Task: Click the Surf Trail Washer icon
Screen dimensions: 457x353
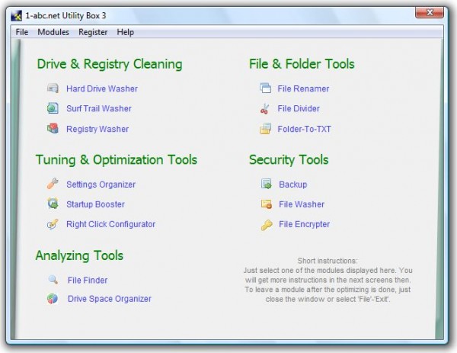Action: click(x=53, y=108)
